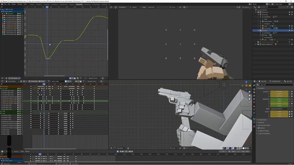Click the zoom view magnifier icon in viewport

tap(249, 92)
